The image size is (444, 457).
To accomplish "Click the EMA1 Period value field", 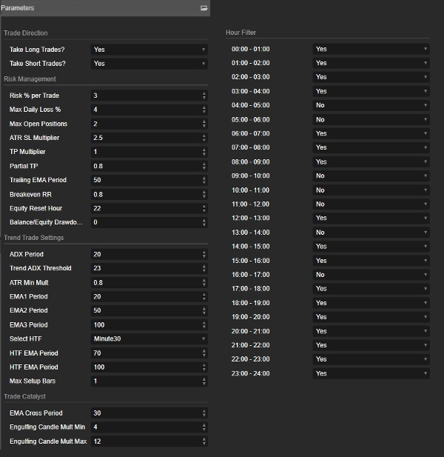I will (x=149, y=296).
